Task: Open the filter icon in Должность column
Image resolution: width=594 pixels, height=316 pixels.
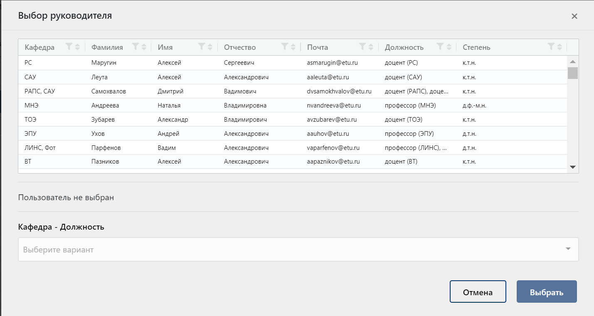Action: (x=441, y=47)
